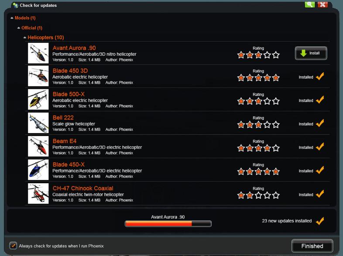This screenshot has width=343, height=256.
Task: Rate Avant Aurora .90 four stars
Action: coord(267,55)
